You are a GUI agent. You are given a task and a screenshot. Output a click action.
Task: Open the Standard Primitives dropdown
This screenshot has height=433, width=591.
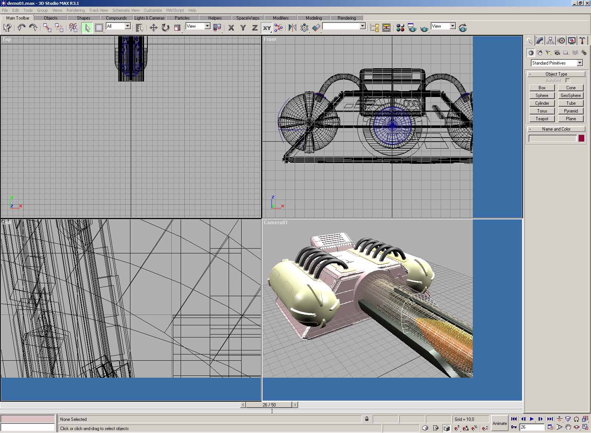[x=579, y=63]
